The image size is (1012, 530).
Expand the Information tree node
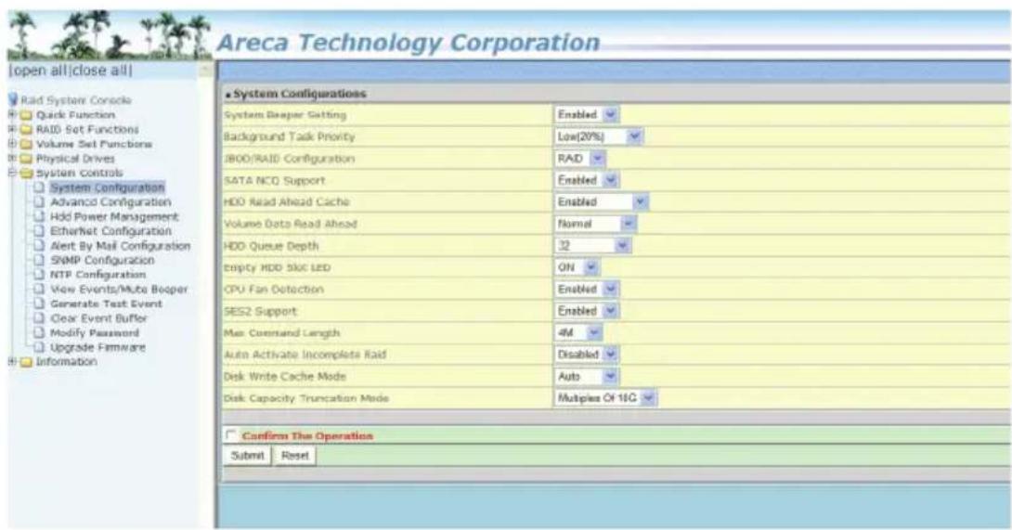[12, 361]
